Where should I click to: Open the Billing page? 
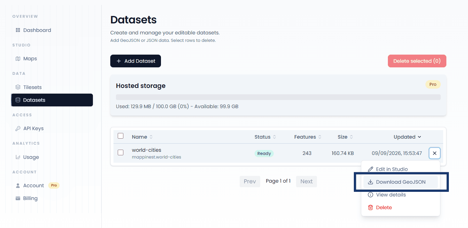[52, 198]
